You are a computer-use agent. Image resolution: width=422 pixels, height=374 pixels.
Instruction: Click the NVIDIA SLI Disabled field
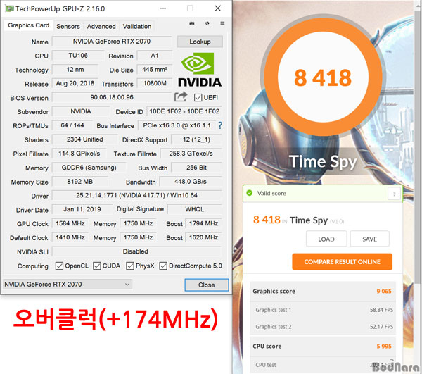point(136,251)
